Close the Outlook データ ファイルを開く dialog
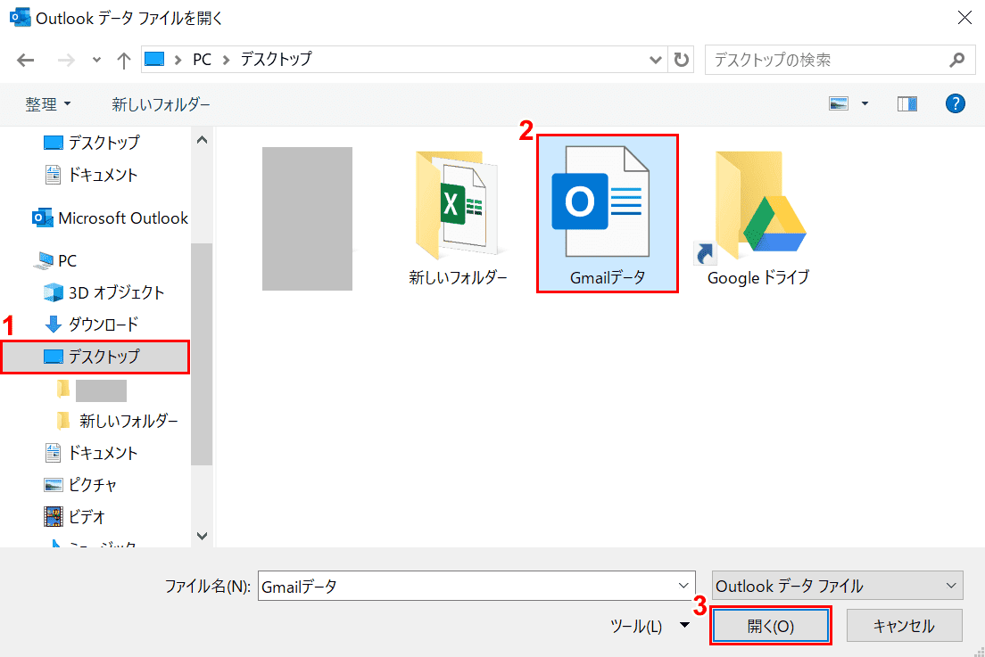The width and height of the screenshot is (985, 657). pos(964,18)
